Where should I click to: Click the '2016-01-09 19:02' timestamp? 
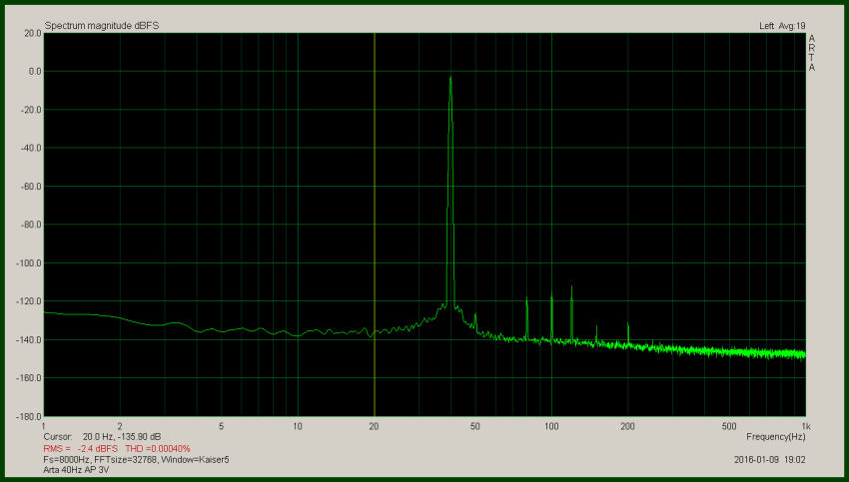[769, 460]
